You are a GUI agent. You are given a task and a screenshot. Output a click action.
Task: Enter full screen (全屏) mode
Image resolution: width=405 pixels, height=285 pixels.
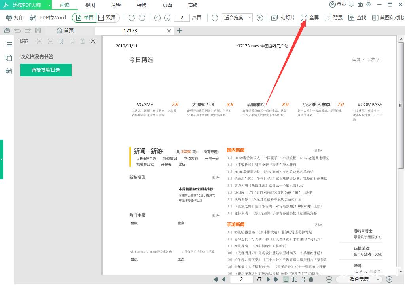click(310, 17)
